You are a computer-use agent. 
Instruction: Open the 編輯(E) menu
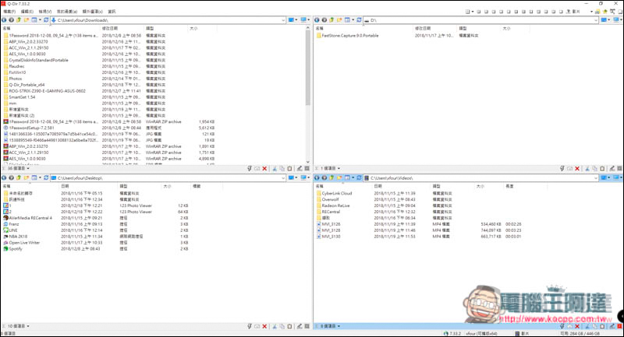coord(27,12)
